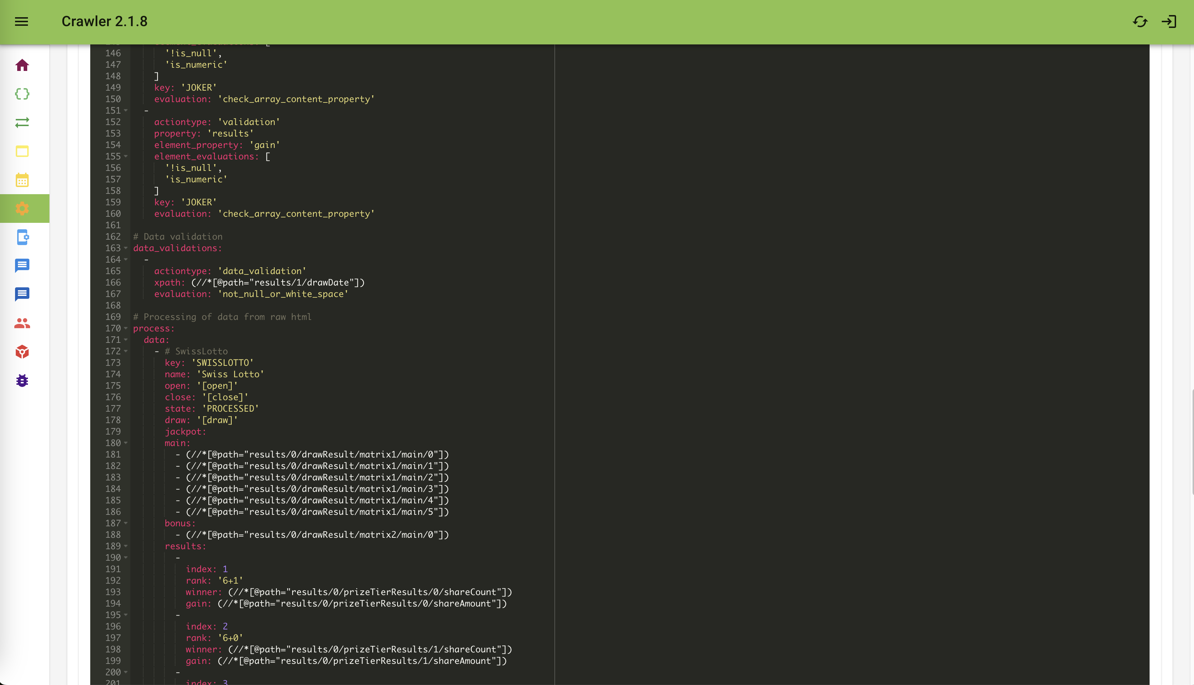Viewport: 1194px width, 685px height.
Task: Open the arrows swap sidebar icon
Action: point(22,122)
